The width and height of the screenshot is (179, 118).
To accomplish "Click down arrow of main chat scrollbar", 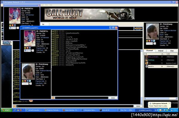I will (x=141, y=103).
